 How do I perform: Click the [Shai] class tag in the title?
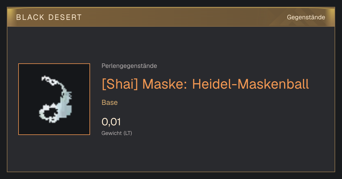[120, 84]
